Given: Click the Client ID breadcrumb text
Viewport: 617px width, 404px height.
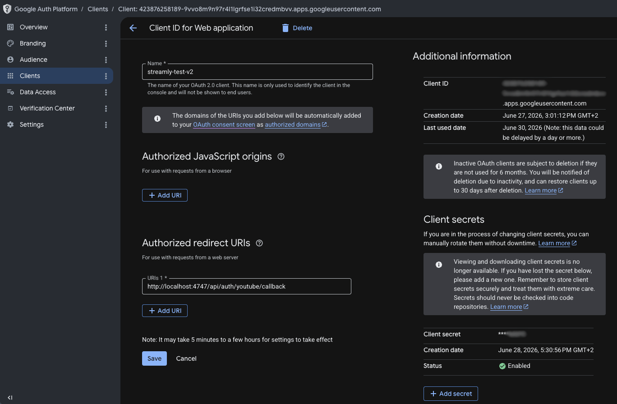Looking at the screenshot, I should click(x=249, y=9).
